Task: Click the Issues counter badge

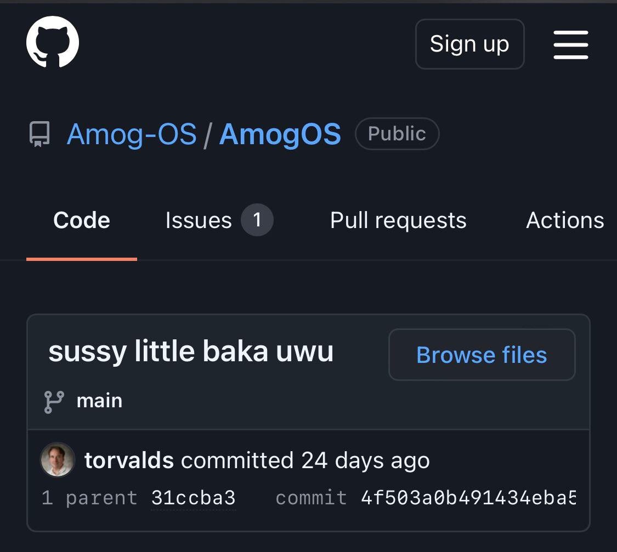Action: 256,220
